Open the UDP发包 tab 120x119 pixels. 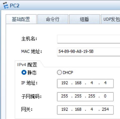[x=110, y=19]
